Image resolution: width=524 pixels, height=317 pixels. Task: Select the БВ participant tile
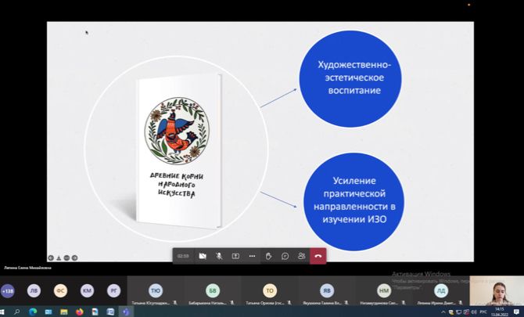[x=213, y=291]
